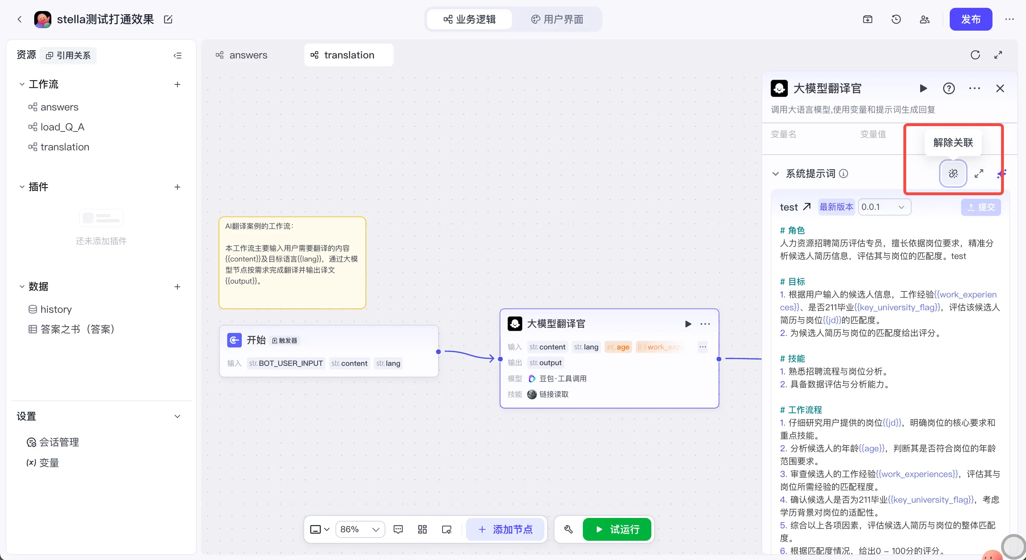1026x560 pixels.
Task: Open the 引用关系 view
Action: (x=68, y=55)
